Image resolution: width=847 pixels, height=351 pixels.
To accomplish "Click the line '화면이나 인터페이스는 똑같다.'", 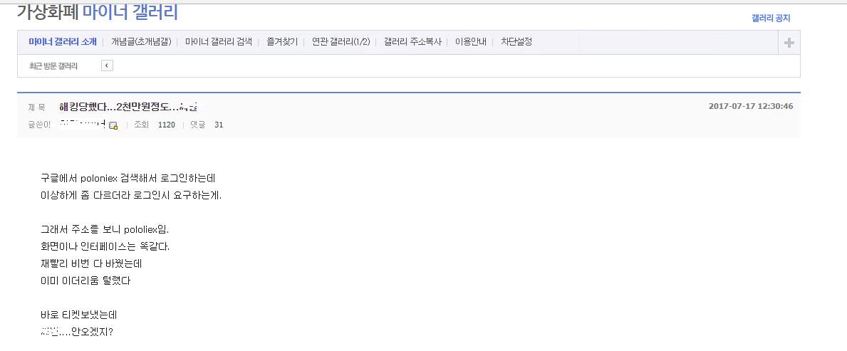I will tap(105, 247).
